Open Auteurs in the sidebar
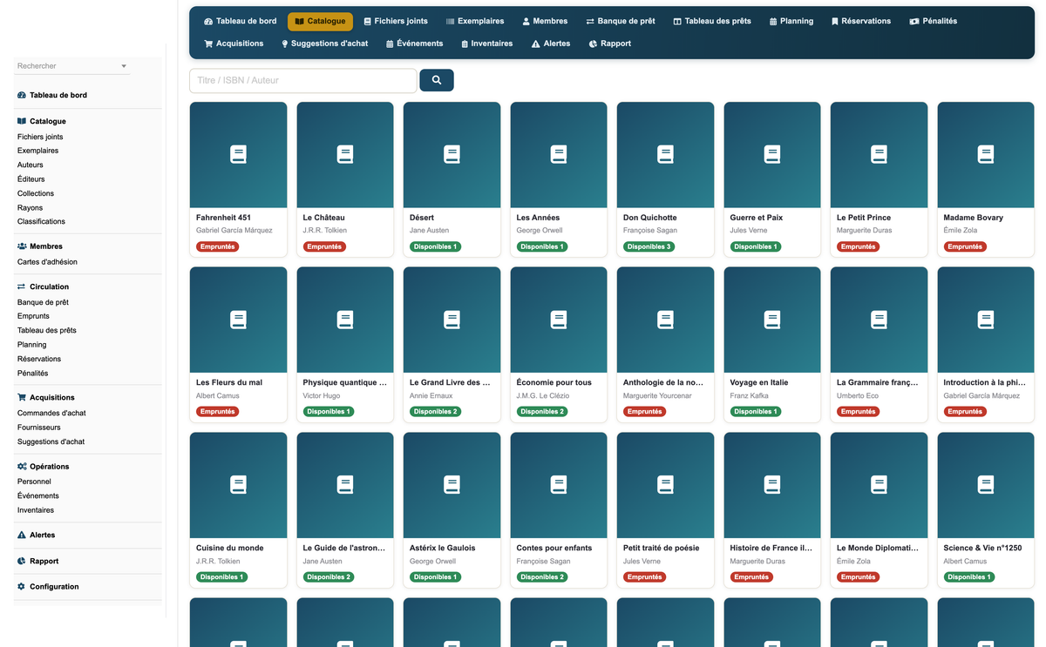The height and width of the screenshot is (647, 1046). point(31,165)
